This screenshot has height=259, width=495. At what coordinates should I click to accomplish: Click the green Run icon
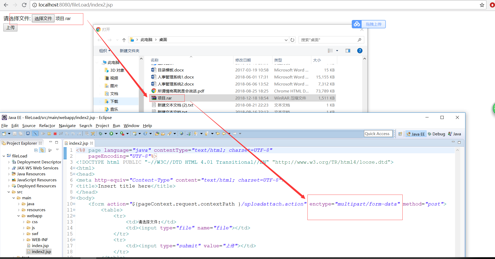tap(111, 134)
